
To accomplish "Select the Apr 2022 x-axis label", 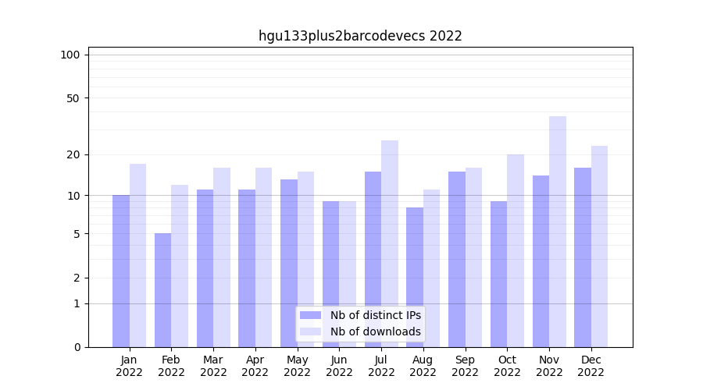I will 255,366.
